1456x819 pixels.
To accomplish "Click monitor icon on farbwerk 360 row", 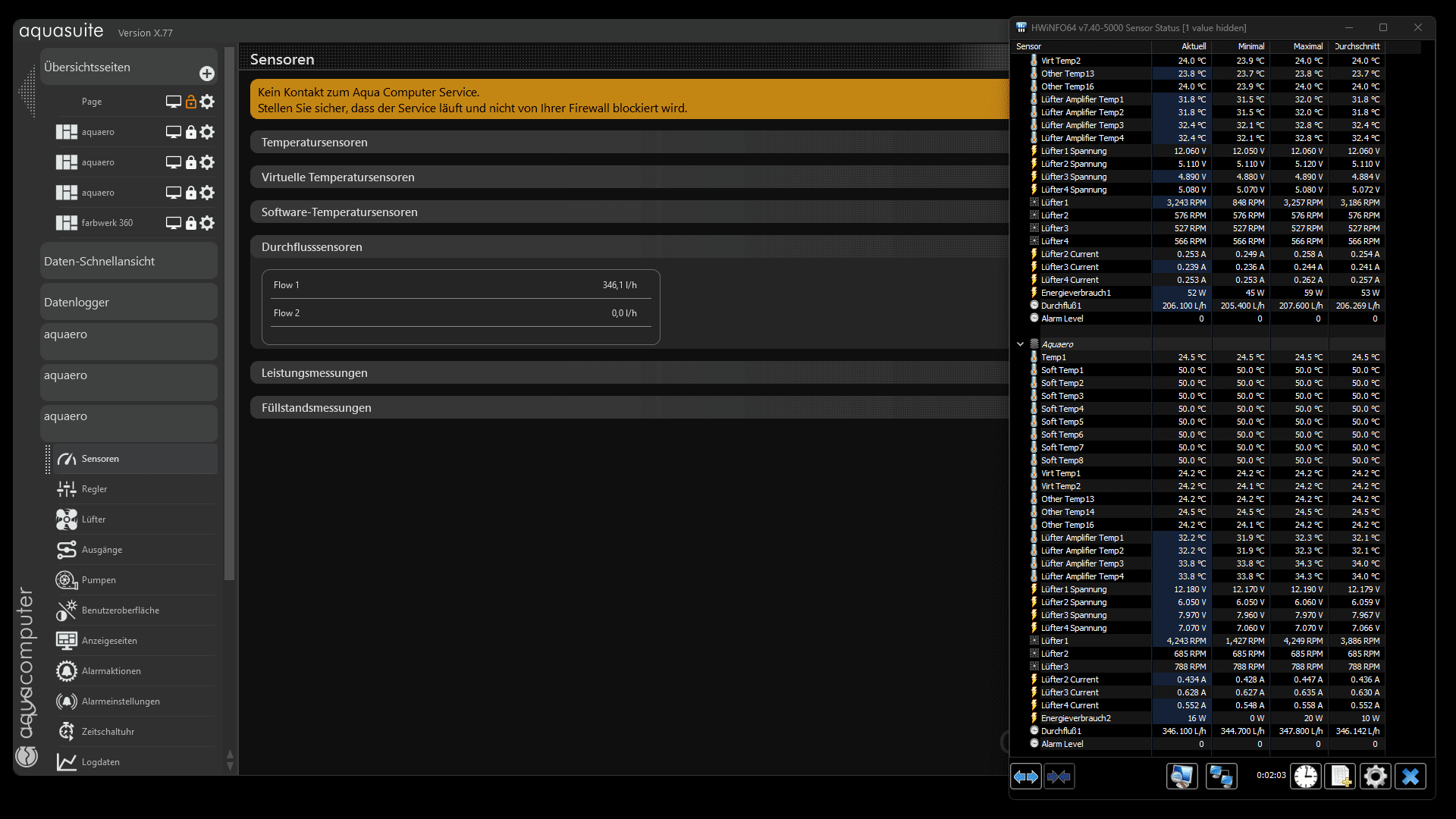I will tap(173, 223).
